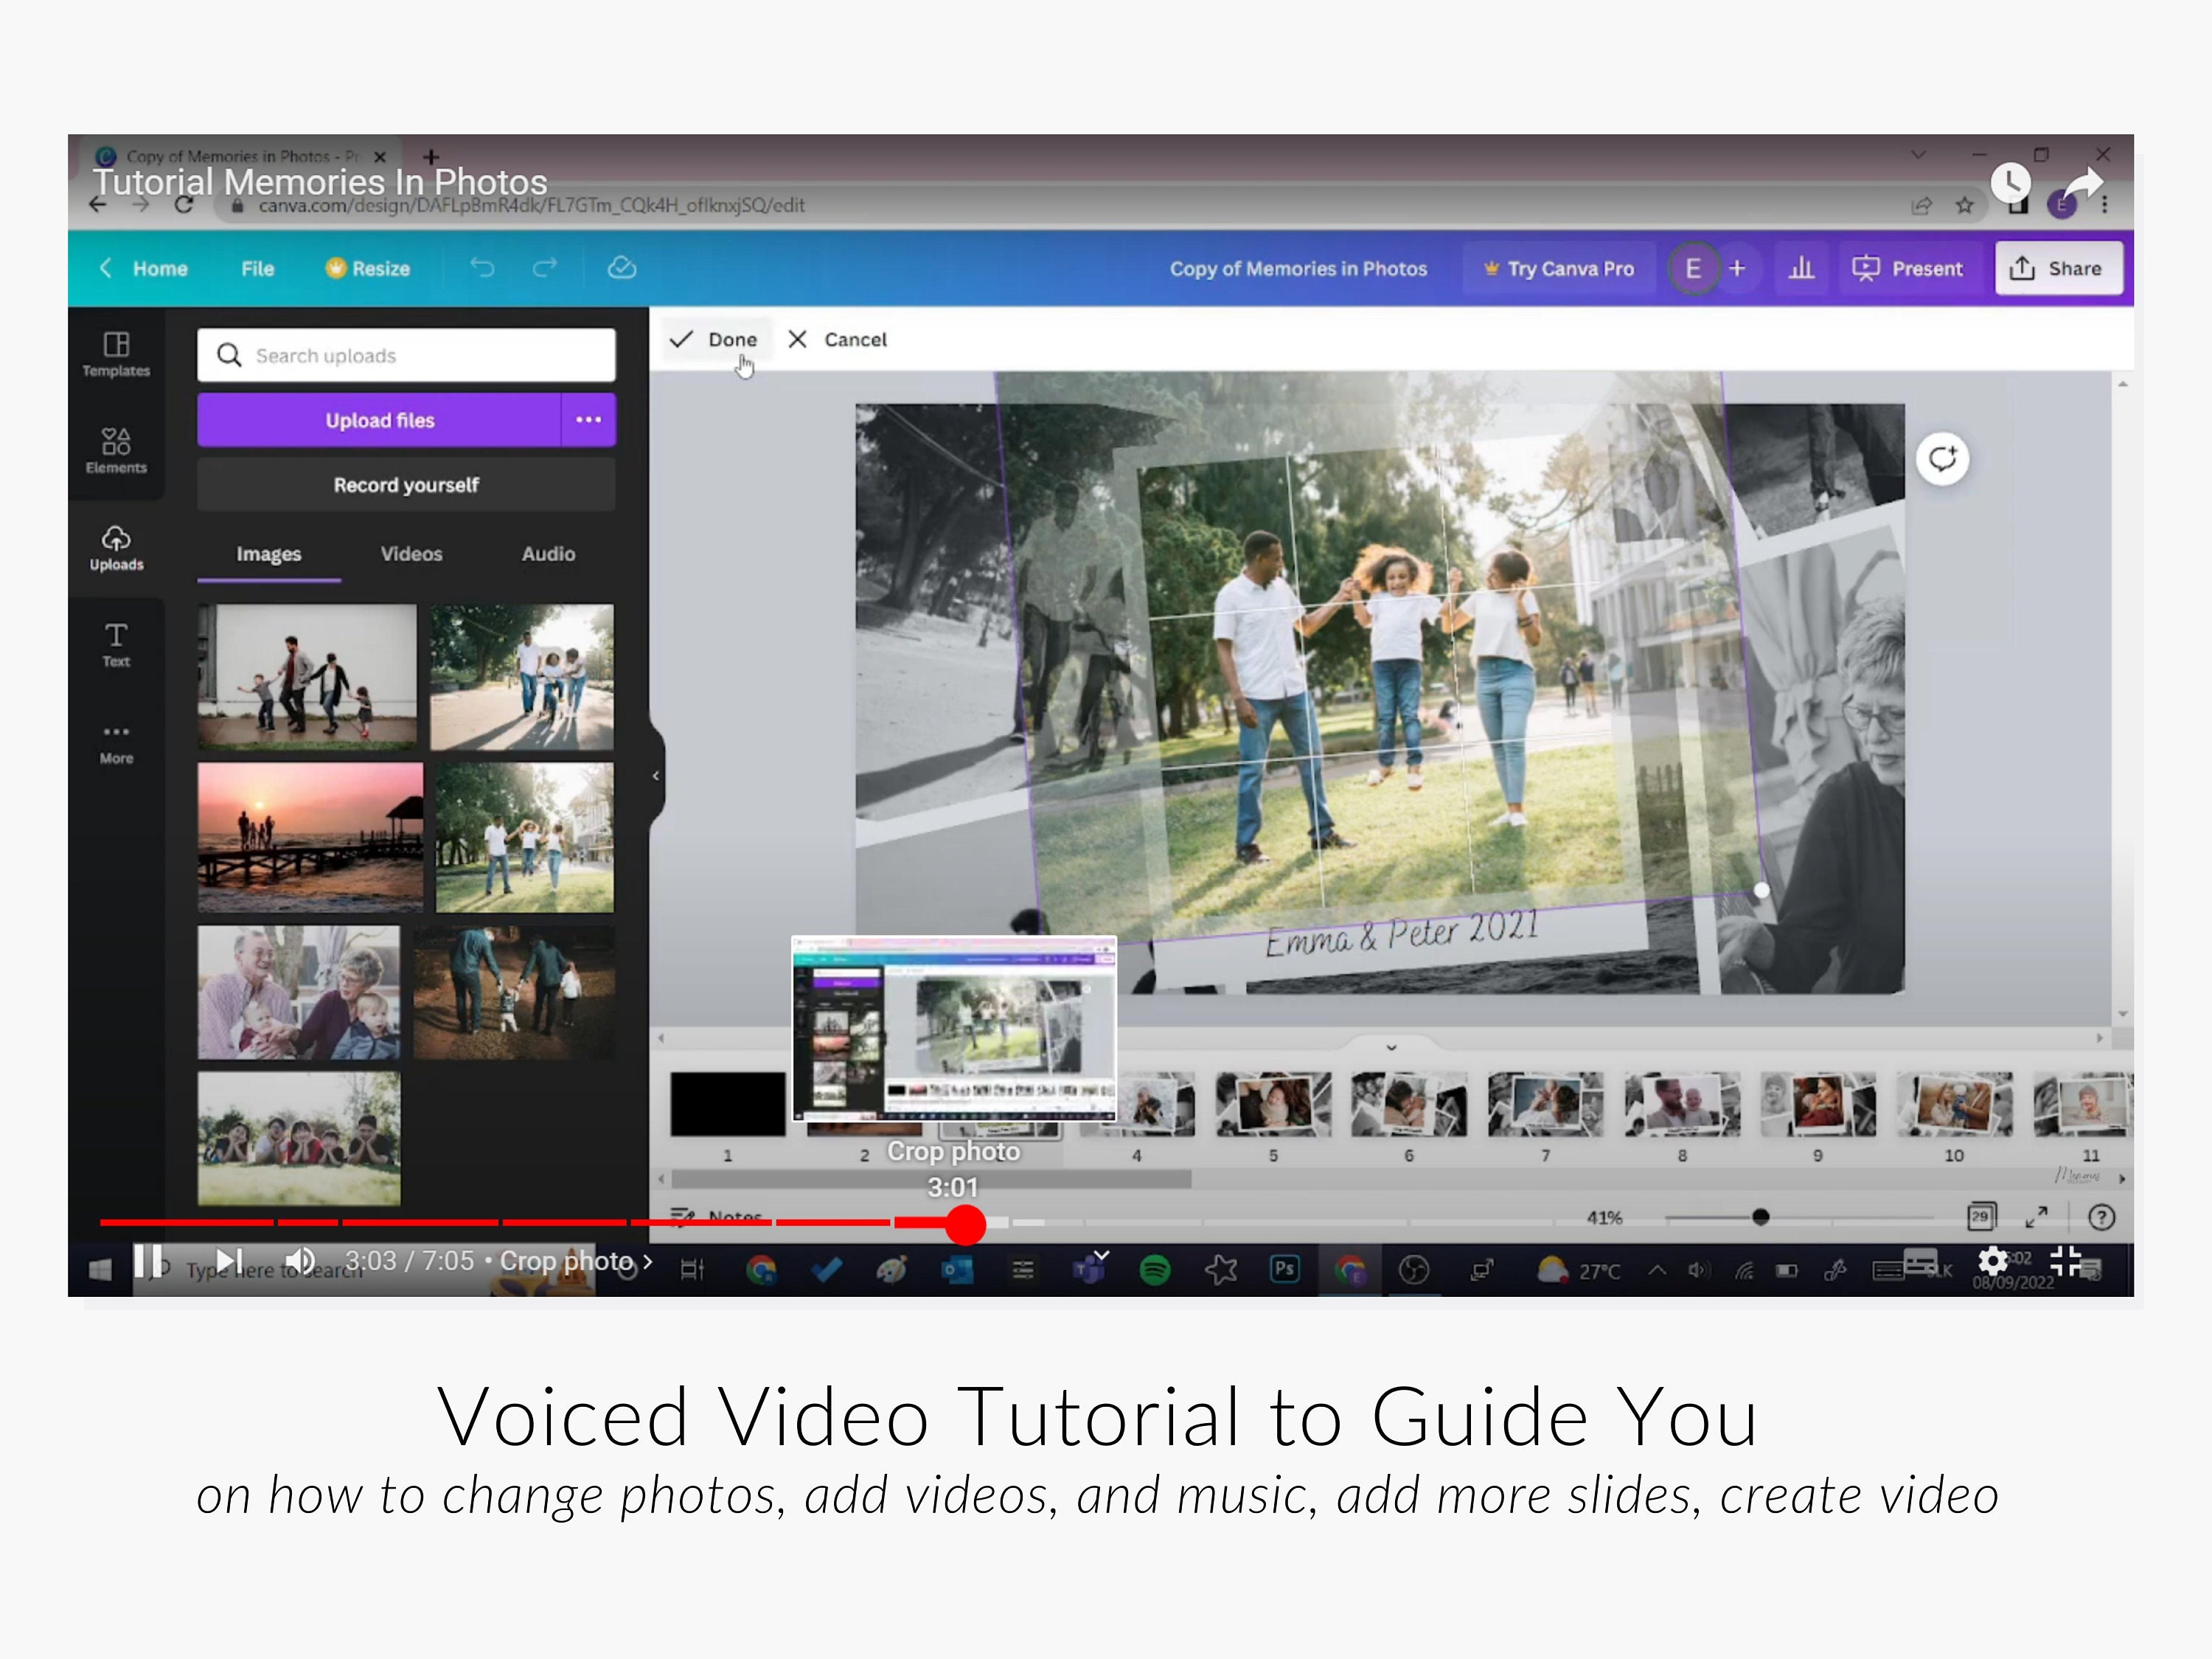Click the Undo arrow in the toolbar
This screenshot has width=2212, height=1659.
click(483, 268)
